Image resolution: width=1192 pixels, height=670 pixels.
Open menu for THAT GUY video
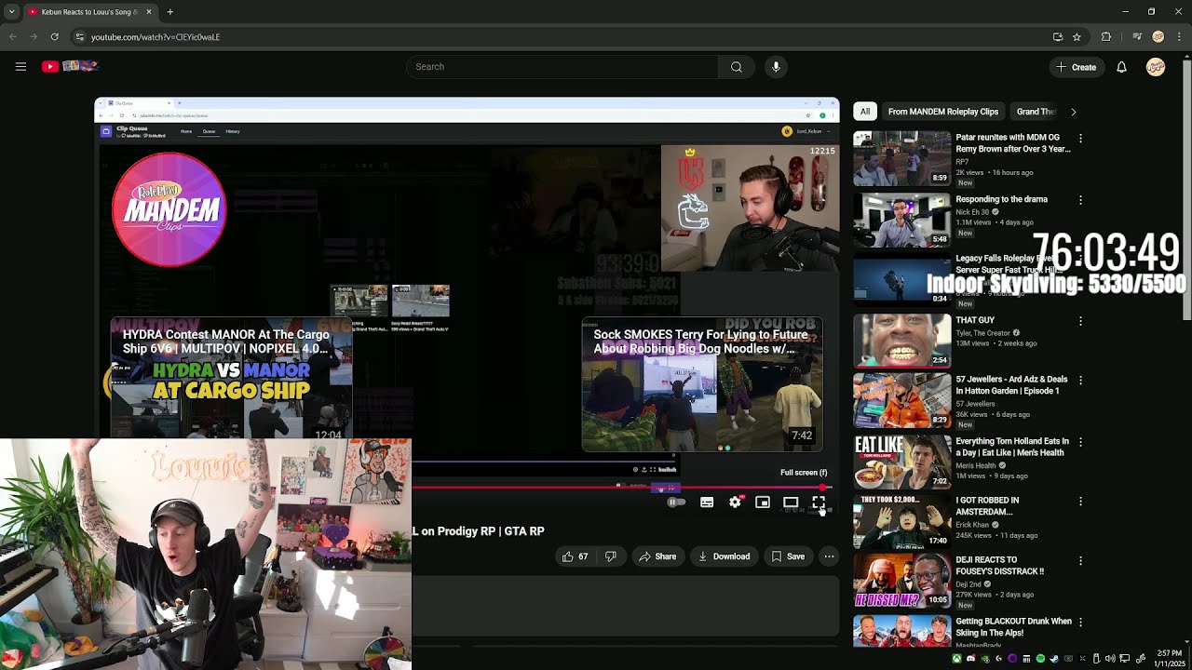click(1080, 321)
